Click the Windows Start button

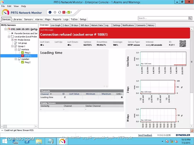5,142
